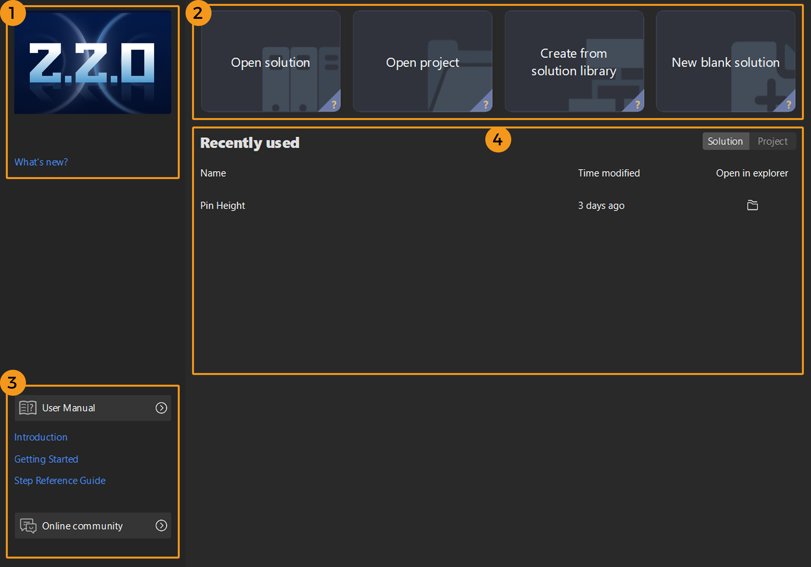Click the help icon on Create from solution library
Screen dimensions: 811x567
tap(637, 104)
